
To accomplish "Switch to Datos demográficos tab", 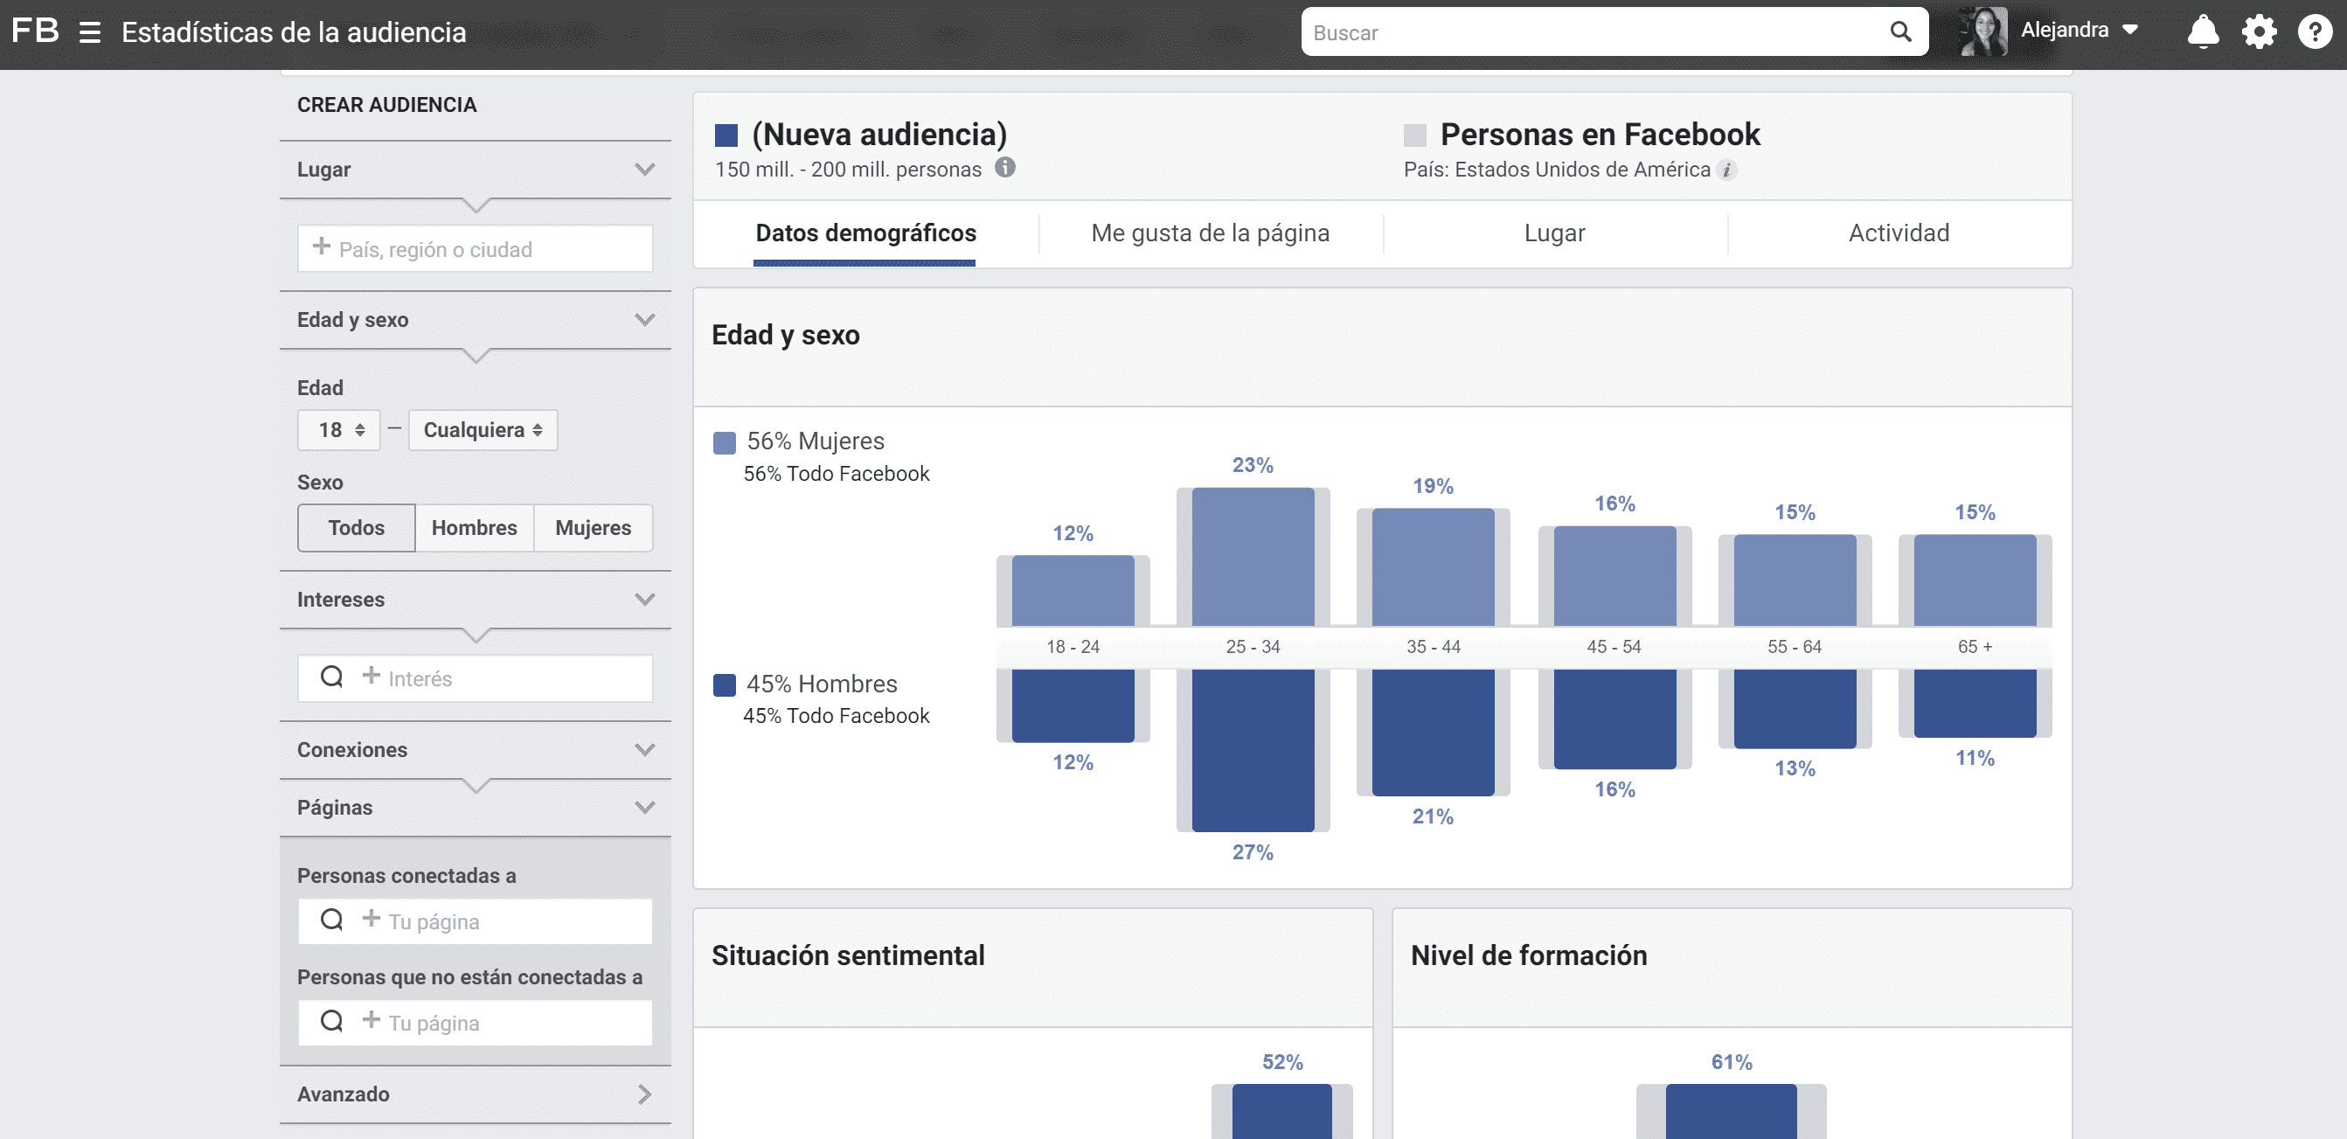I will click(x=865, y=234).
